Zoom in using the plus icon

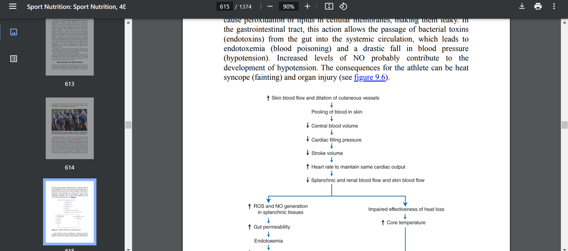pyautogui.click(x=307, y=6)
